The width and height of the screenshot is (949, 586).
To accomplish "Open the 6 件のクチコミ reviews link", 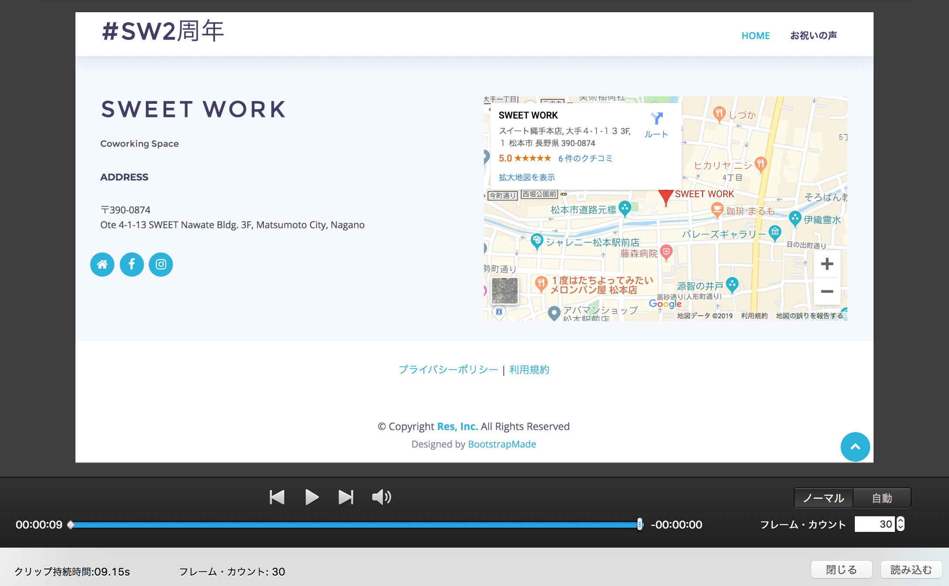I will pos(585,158).
